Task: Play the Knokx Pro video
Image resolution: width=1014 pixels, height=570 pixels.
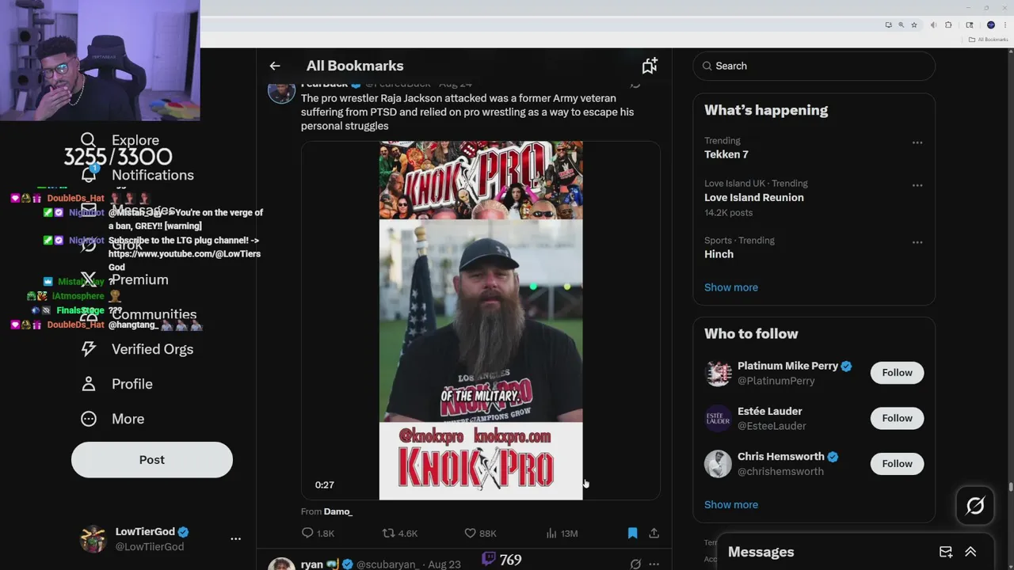Action: click(x=481, y=321)
